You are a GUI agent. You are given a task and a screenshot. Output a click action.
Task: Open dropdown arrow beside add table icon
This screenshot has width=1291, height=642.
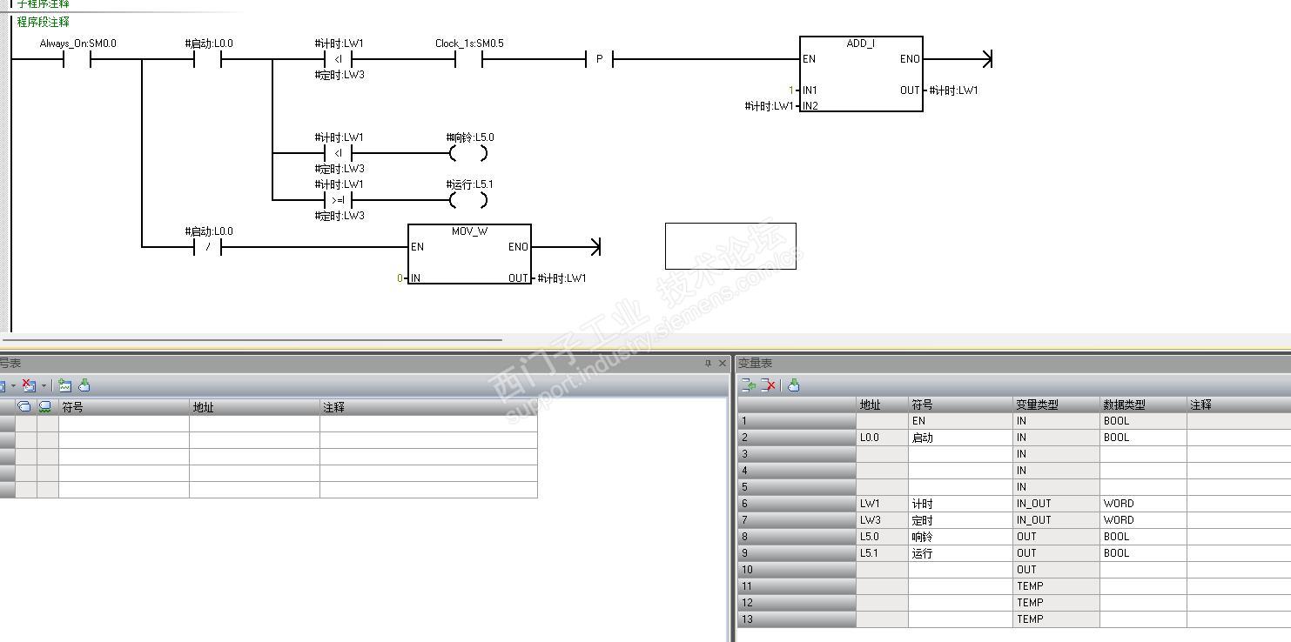(13, 385)
